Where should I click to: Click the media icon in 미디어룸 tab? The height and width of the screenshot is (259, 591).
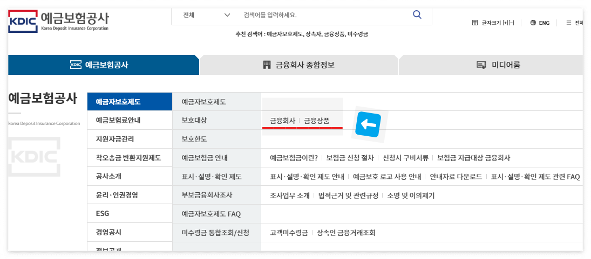pos(481,65)
